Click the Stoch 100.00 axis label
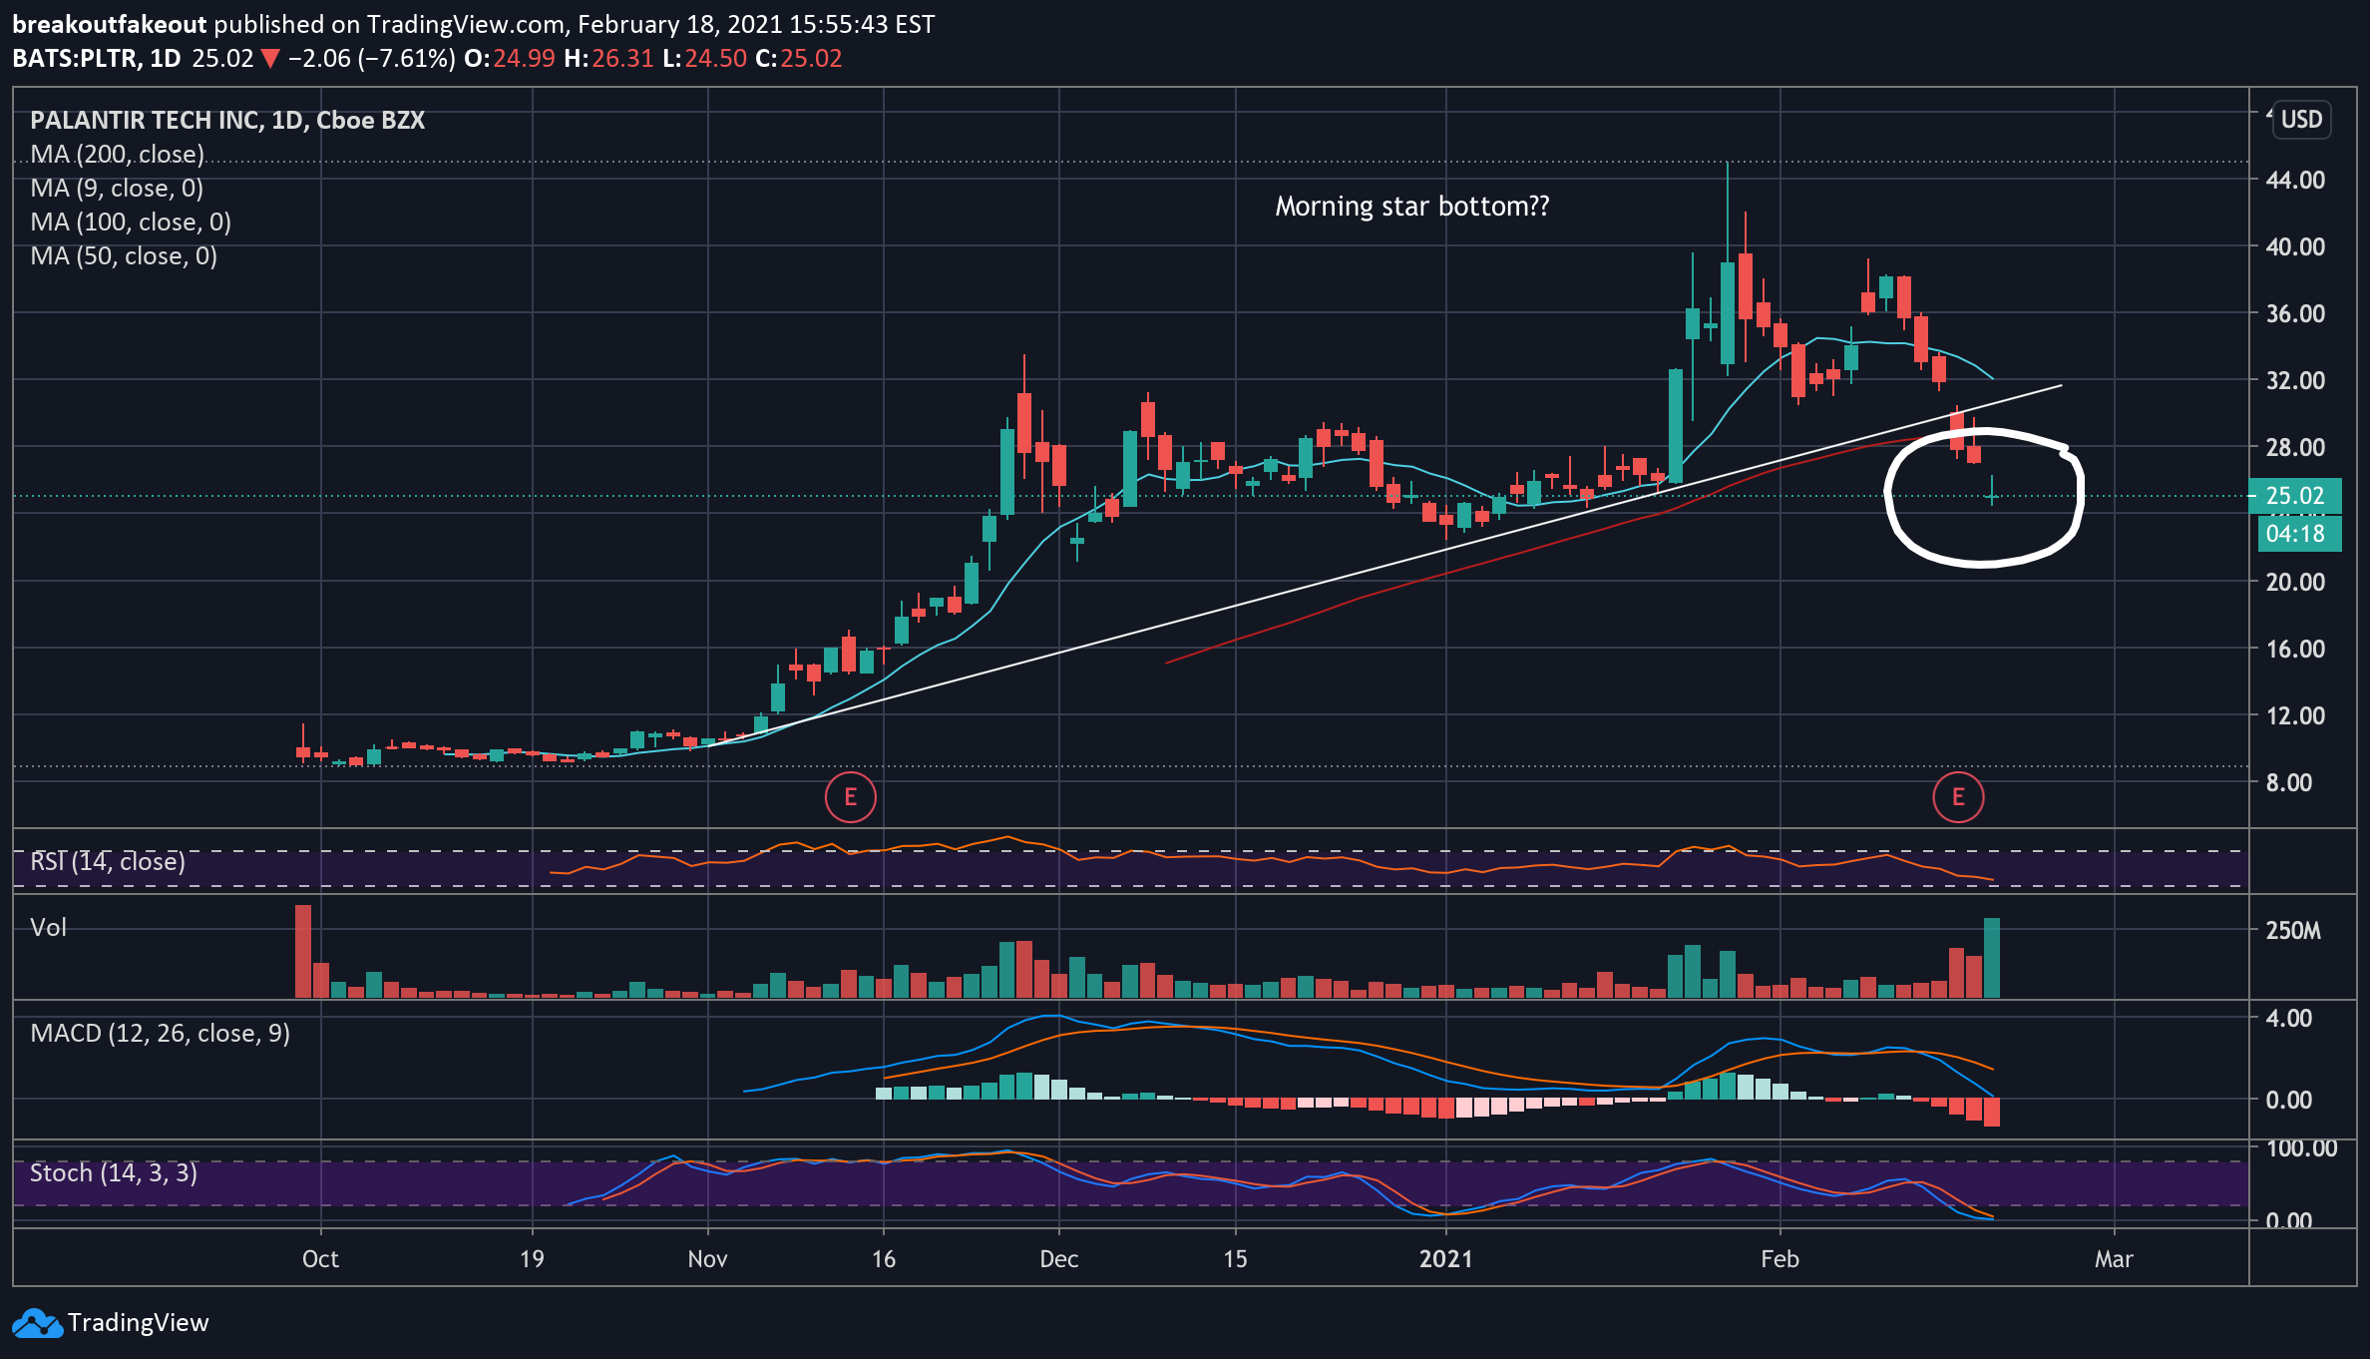Screen dimensions: 2370x1359 pos(2301,1148)
